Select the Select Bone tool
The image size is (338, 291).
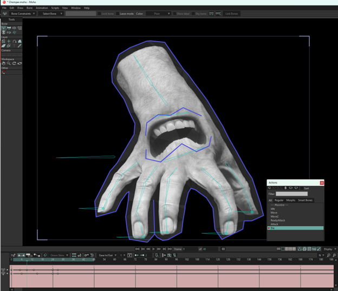tap(4, 28)
